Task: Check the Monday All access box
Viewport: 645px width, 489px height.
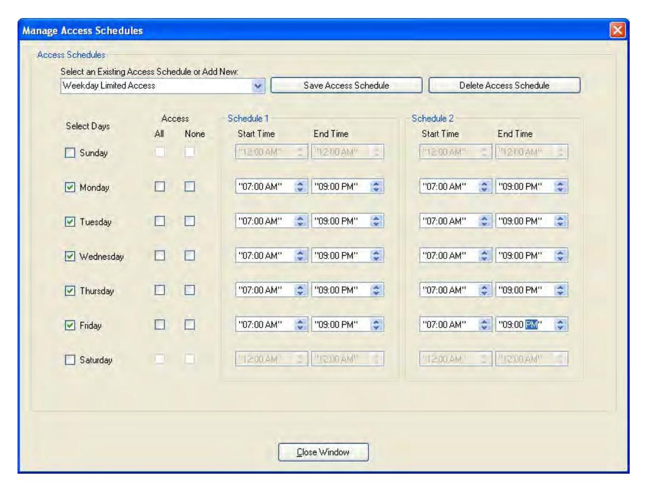Action: coord(159,187)
